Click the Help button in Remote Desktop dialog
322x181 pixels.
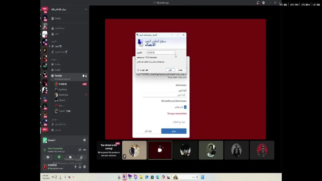tap(180, 70)
